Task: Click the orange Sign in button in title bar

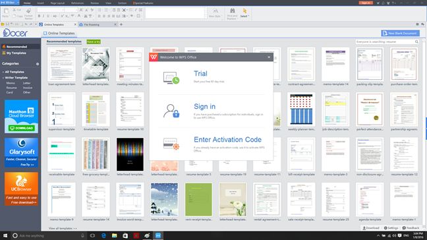Action: 366,3
